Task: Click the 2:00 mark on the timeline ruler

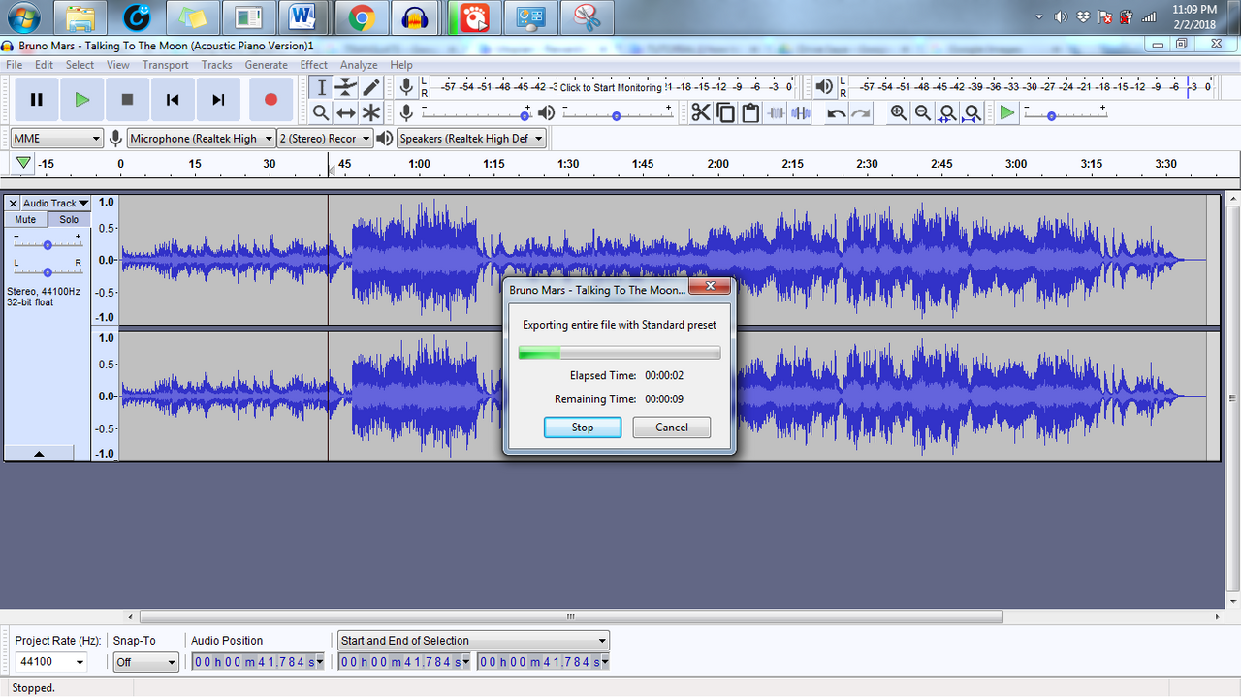Action: pos(717,164)
